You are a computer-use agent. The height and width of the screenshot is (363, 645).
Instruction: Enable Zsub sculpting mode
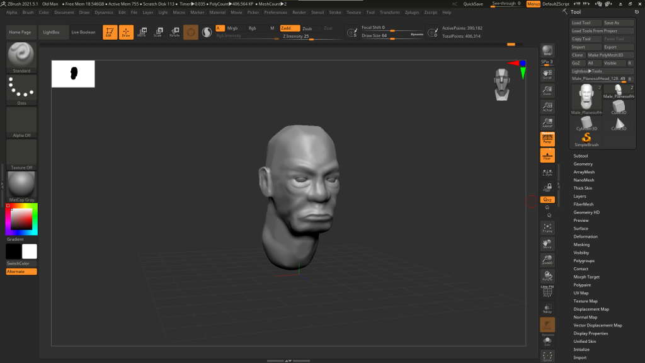(307, 28)
